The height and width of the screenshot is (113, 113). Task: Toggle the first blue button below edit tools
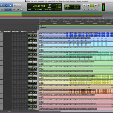pyautogui.click(x=6, y=10)
